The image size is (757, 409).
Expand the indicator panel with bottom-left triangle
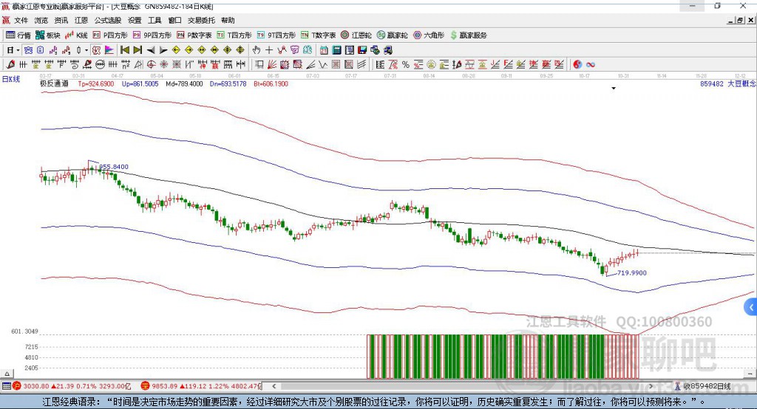point(7,375)
